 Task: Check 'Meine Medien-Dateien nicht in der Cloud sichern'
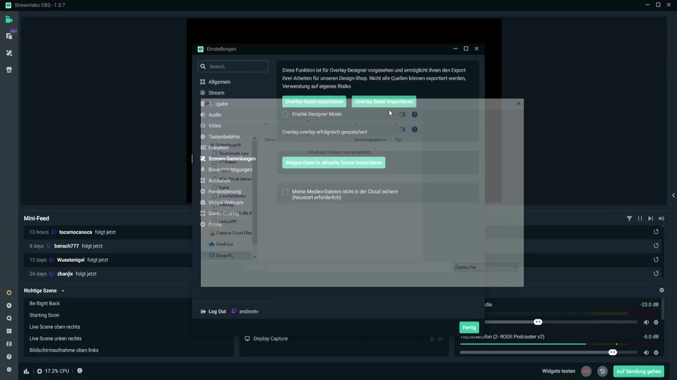click(x=285, y=192)
